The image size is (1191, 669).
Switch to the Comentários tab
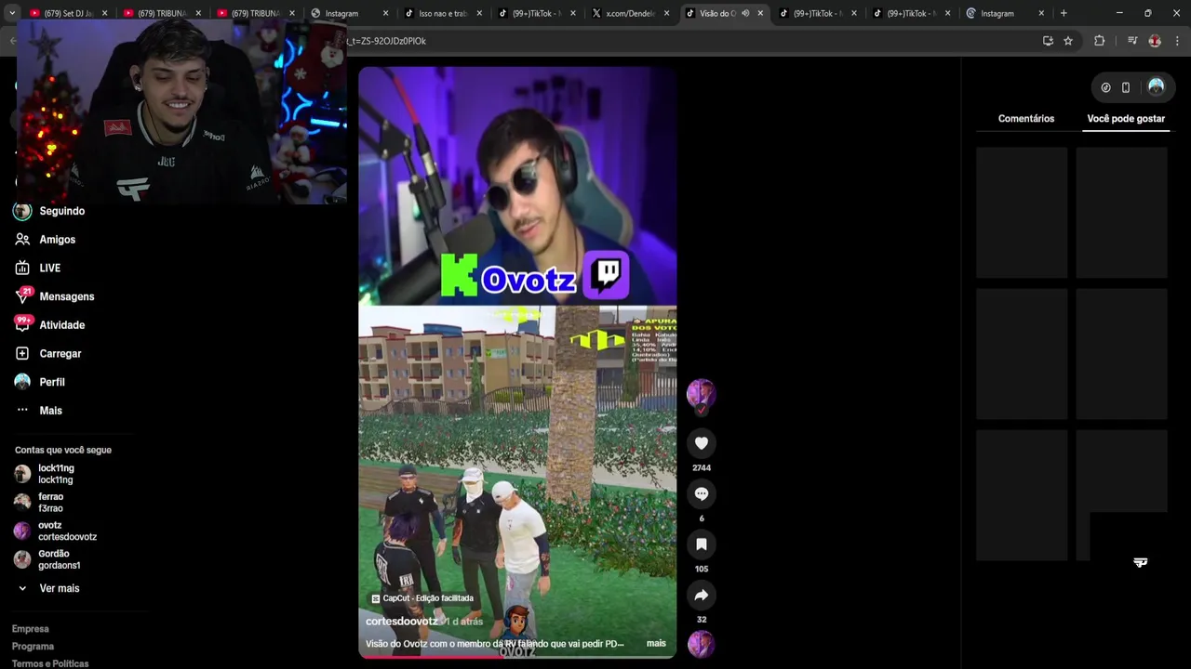(x=1026, y=119)
